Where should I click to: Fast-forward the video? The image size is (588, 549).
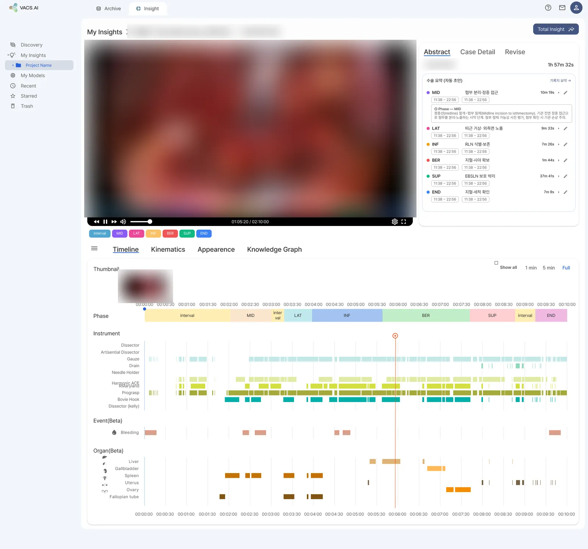pos(114,222)
